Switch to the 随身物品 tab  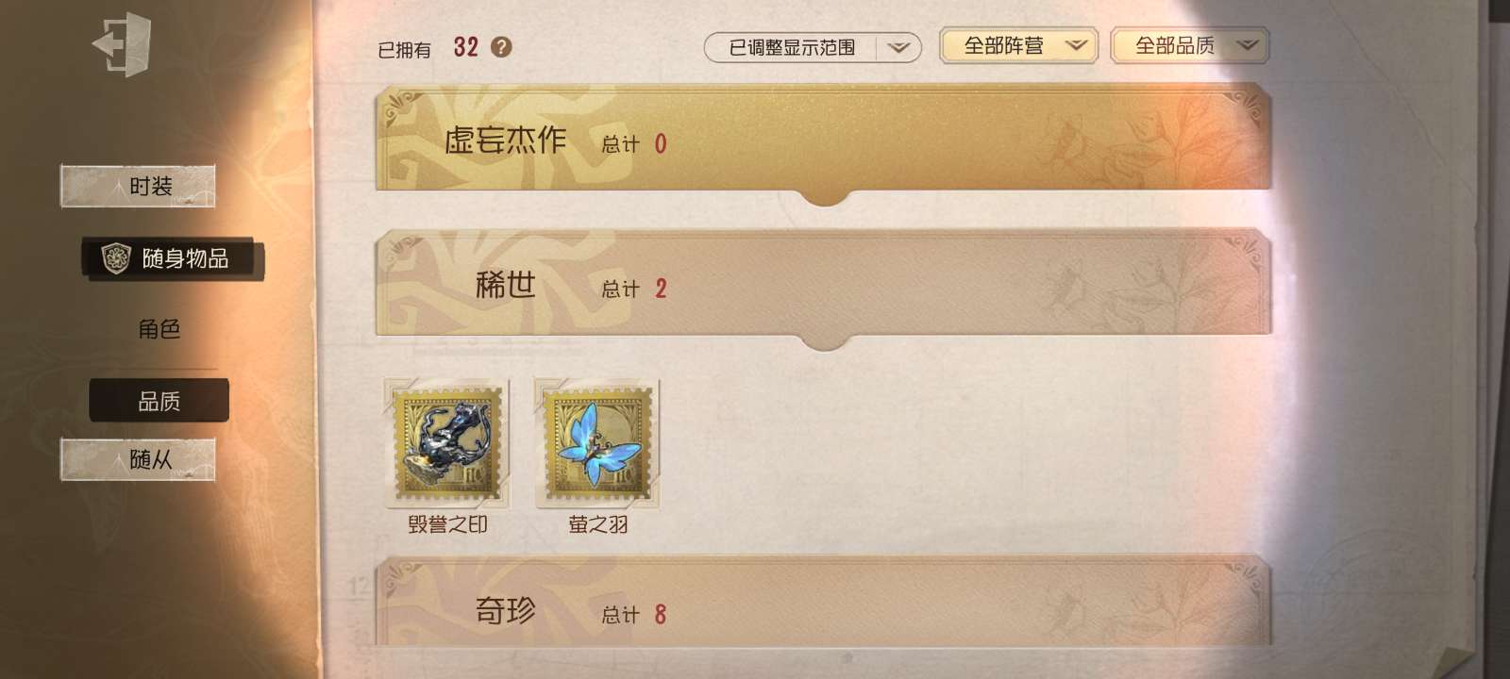pos(173,258)
